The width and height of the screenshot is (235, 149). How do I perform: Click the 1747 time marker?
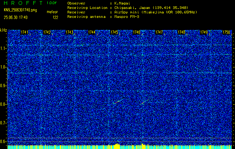(x=159, y=32)
